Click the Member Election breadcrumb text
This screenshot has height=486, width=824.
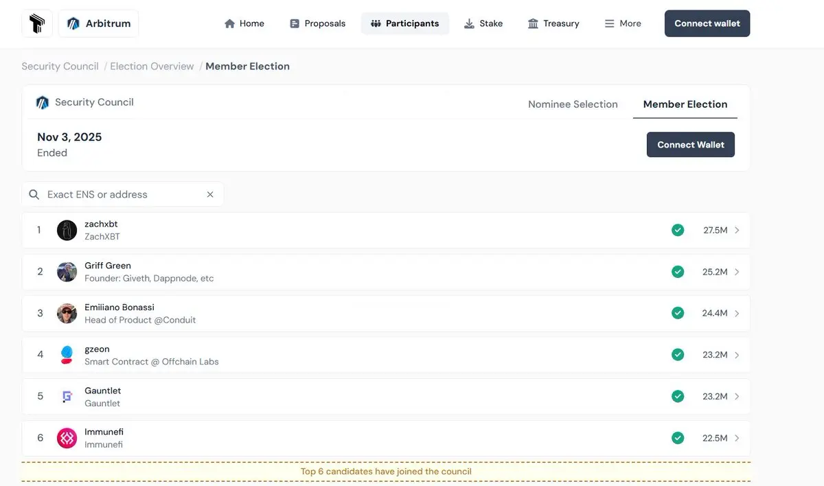[x=247, y=67]
